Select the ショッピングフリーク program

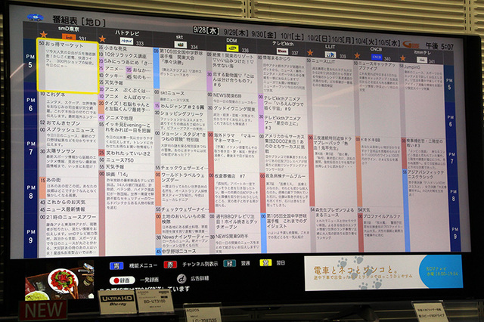[180, 119]
